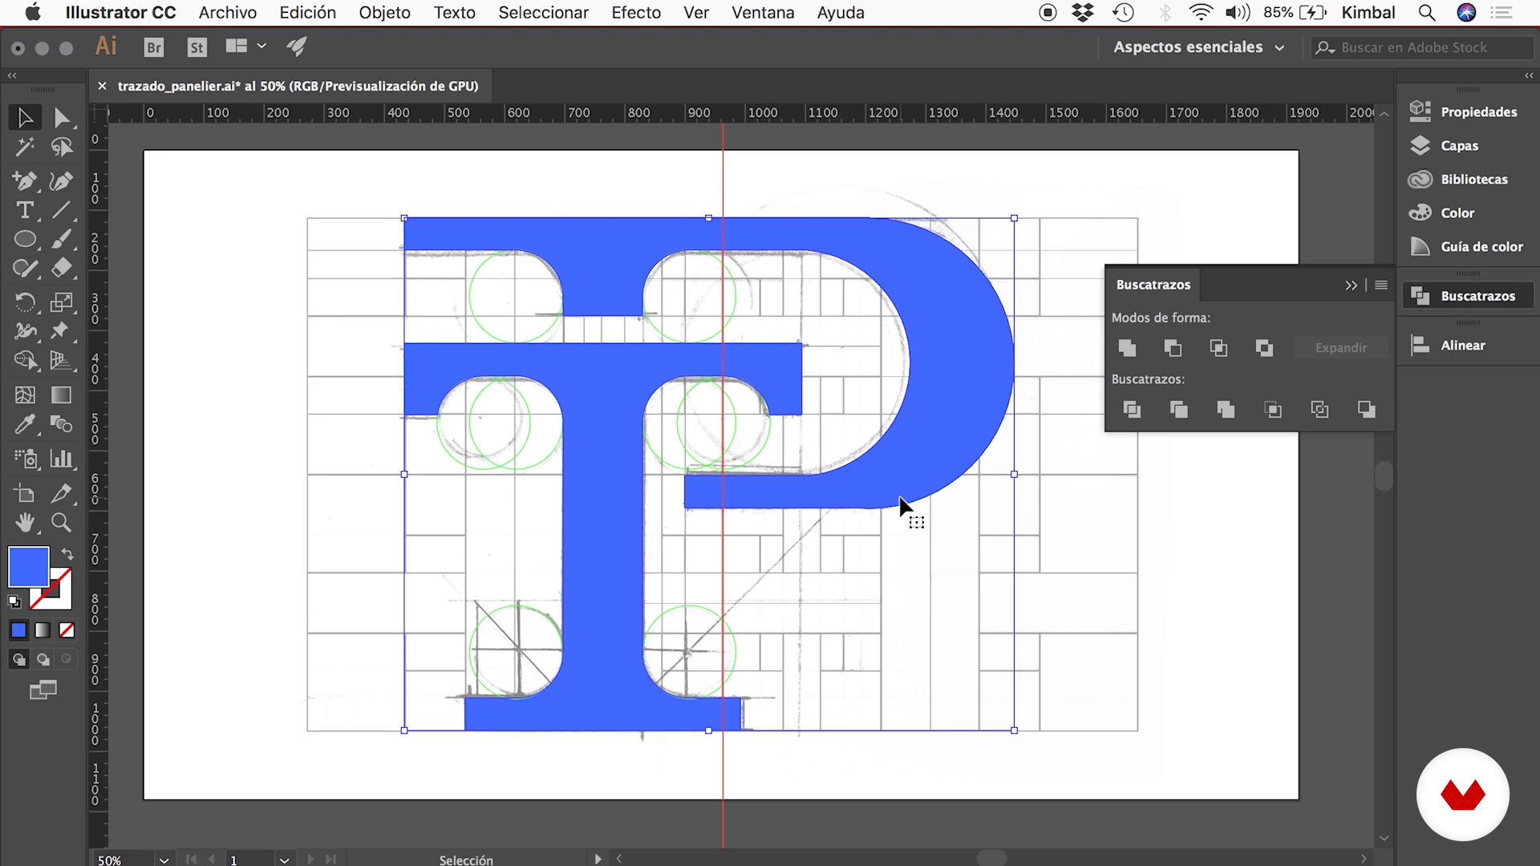Click the Unite shape mode icon
Viewport: 1540px width, 866px height.
pyautogui.click(x=1127, y=348)
